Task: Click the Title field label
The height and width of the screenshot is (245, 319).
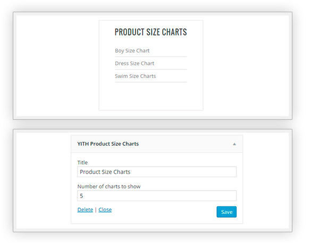Action: tap(82, 162)
